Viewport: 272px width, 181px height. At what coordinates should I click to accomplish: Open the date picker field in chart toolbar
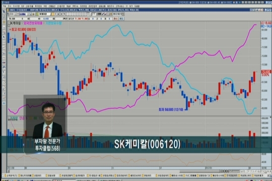click(118, 14)
